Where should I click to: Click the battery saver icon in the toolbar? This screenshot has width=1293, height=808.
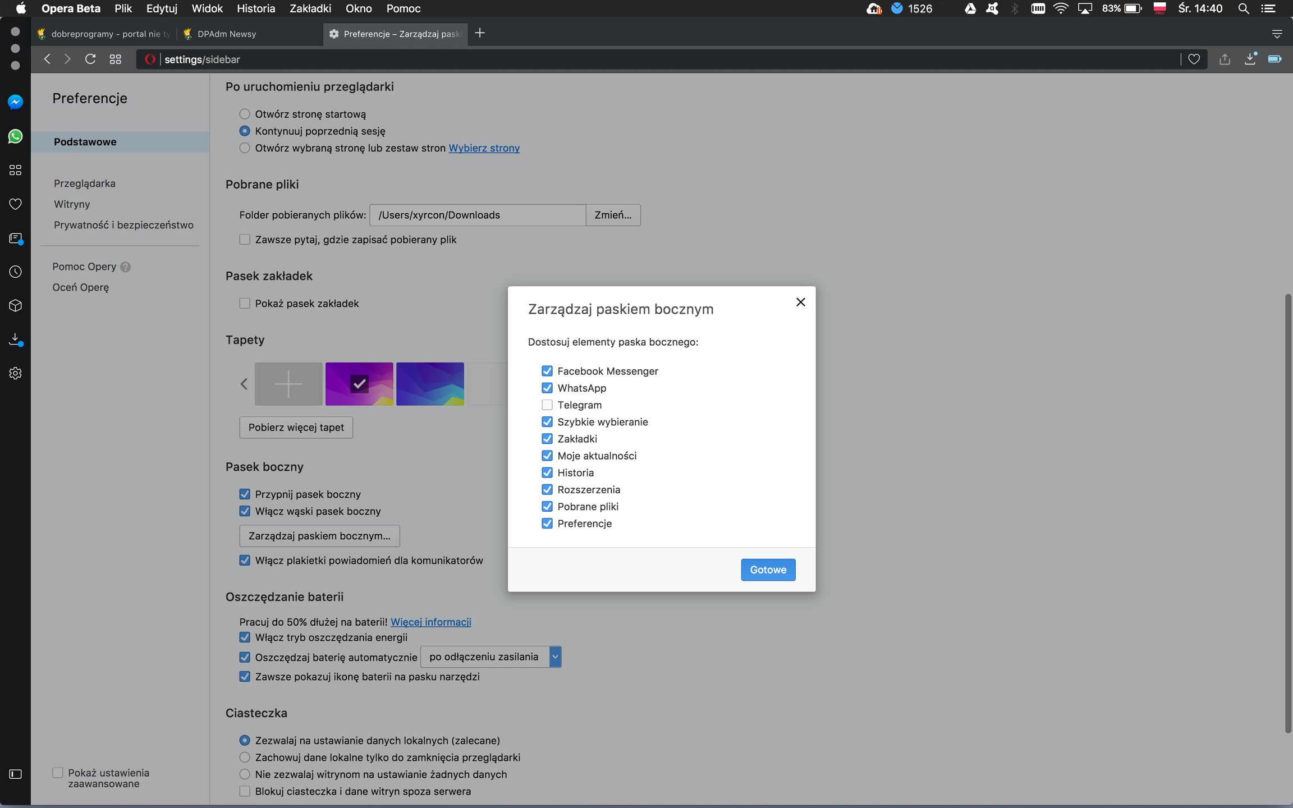pos(1274,59)
